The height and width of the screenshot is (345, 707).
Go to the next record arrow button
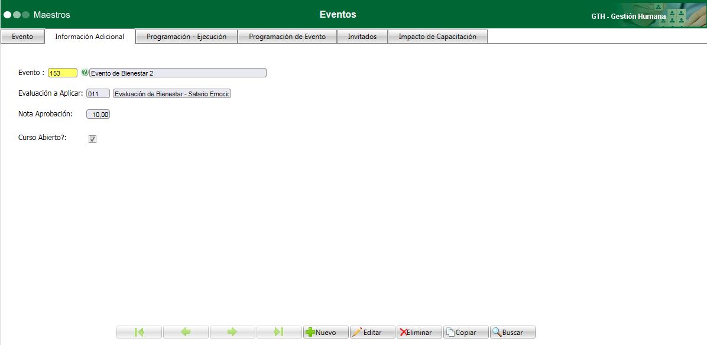click(x=233, y=333)
